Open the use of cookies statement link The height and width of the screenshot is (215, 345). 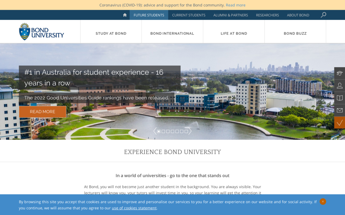134,208
